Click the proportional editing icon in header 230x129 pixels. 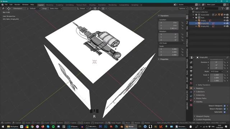[x=103, y=9]
